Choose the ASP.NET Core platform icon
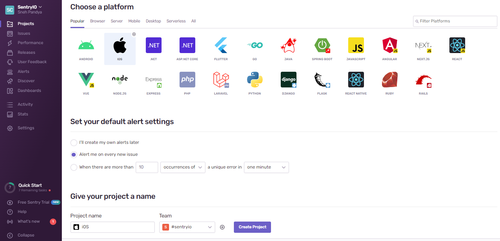 coord(187,45)
